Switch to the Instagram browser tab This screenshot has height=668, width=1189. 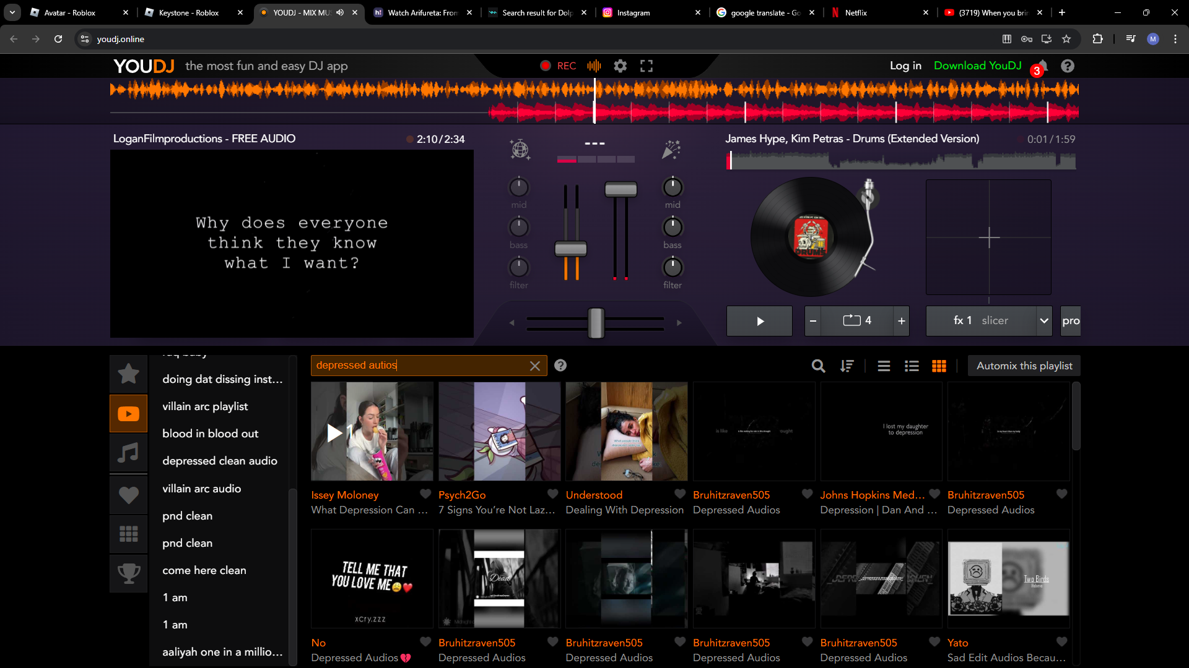click(650, 12)
